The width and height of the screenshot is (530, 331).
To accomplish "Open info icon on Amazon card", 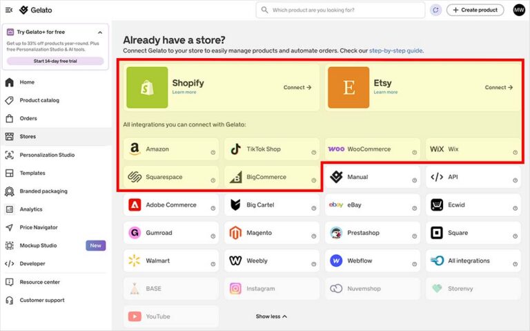I will click(x=213, y=152).
